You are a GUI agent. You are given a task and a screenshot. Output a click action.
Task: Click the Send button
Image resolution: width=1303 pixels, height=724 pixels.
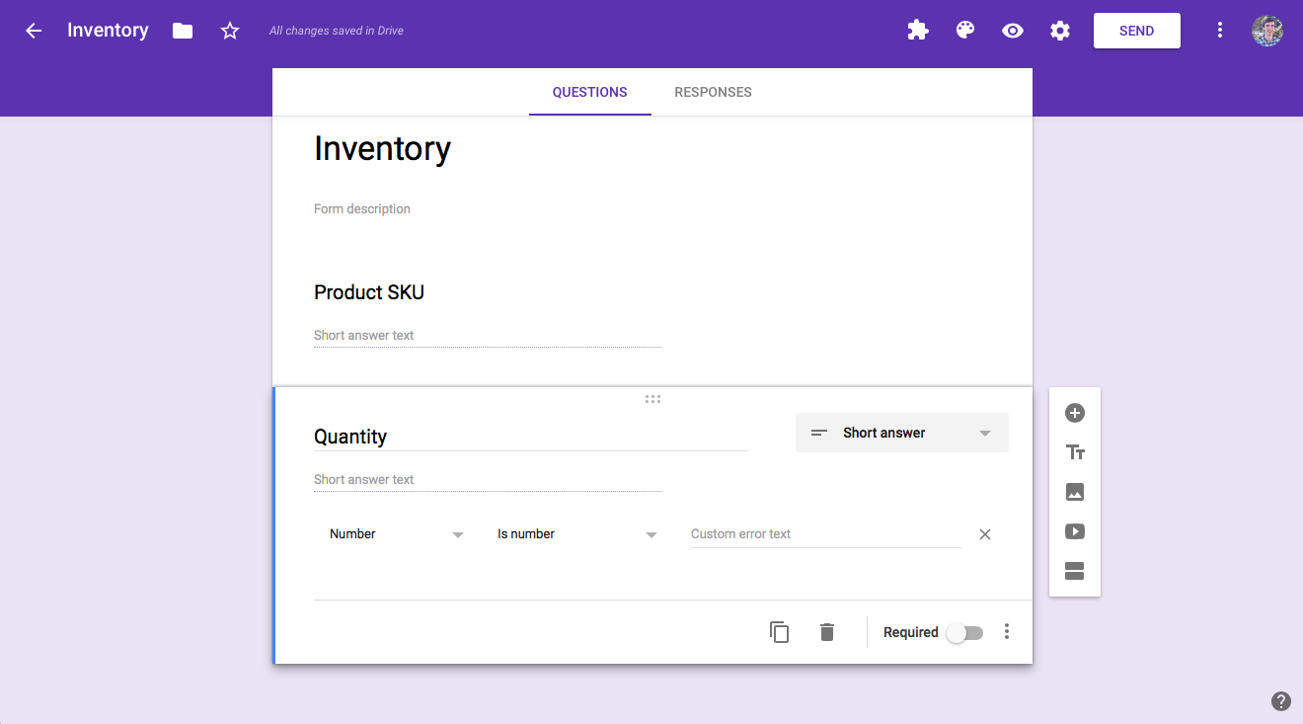(x=1136, y=31)
